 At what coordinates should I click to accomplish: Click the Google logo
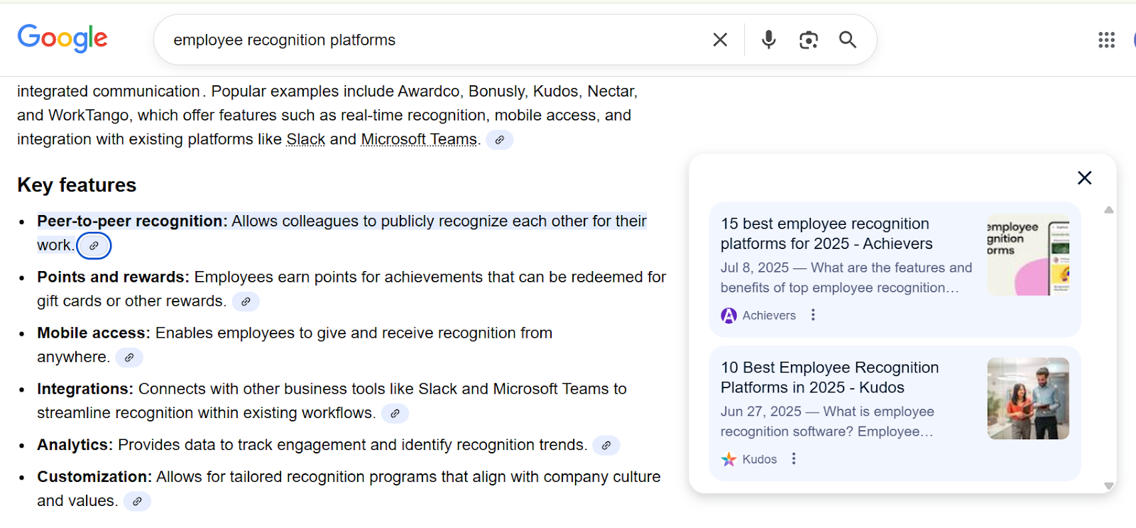62,38
